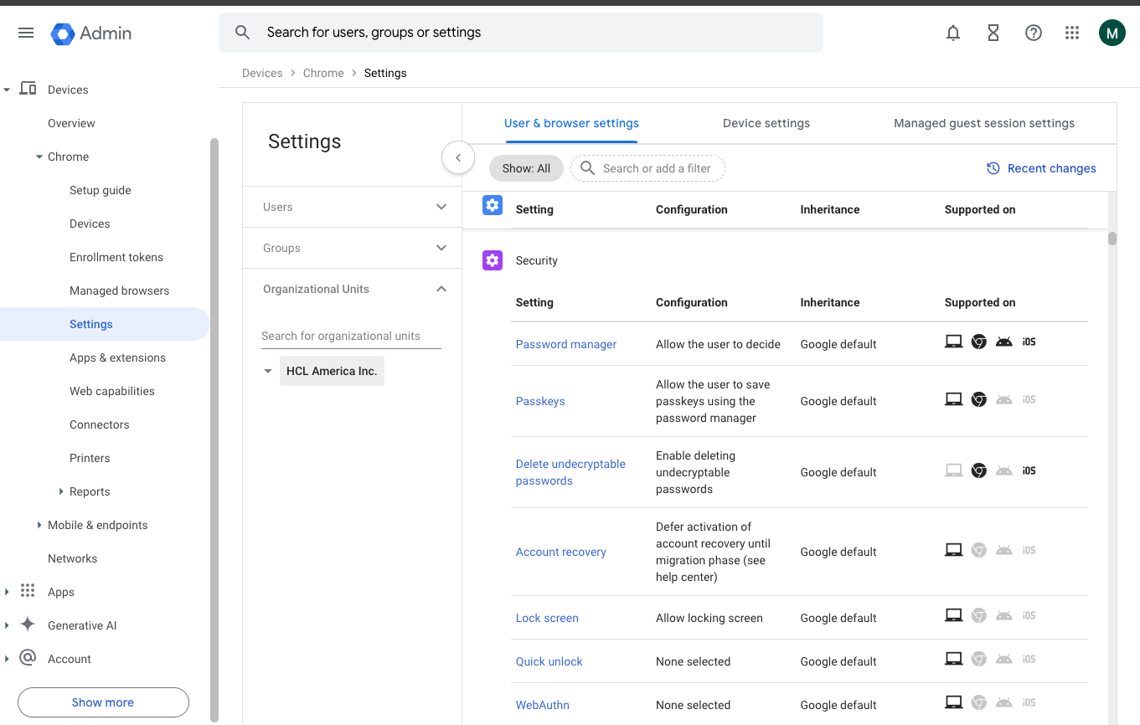1140x725 pixels.
Task: Click the notifications bell icon
Action: (x=953, y=33)
